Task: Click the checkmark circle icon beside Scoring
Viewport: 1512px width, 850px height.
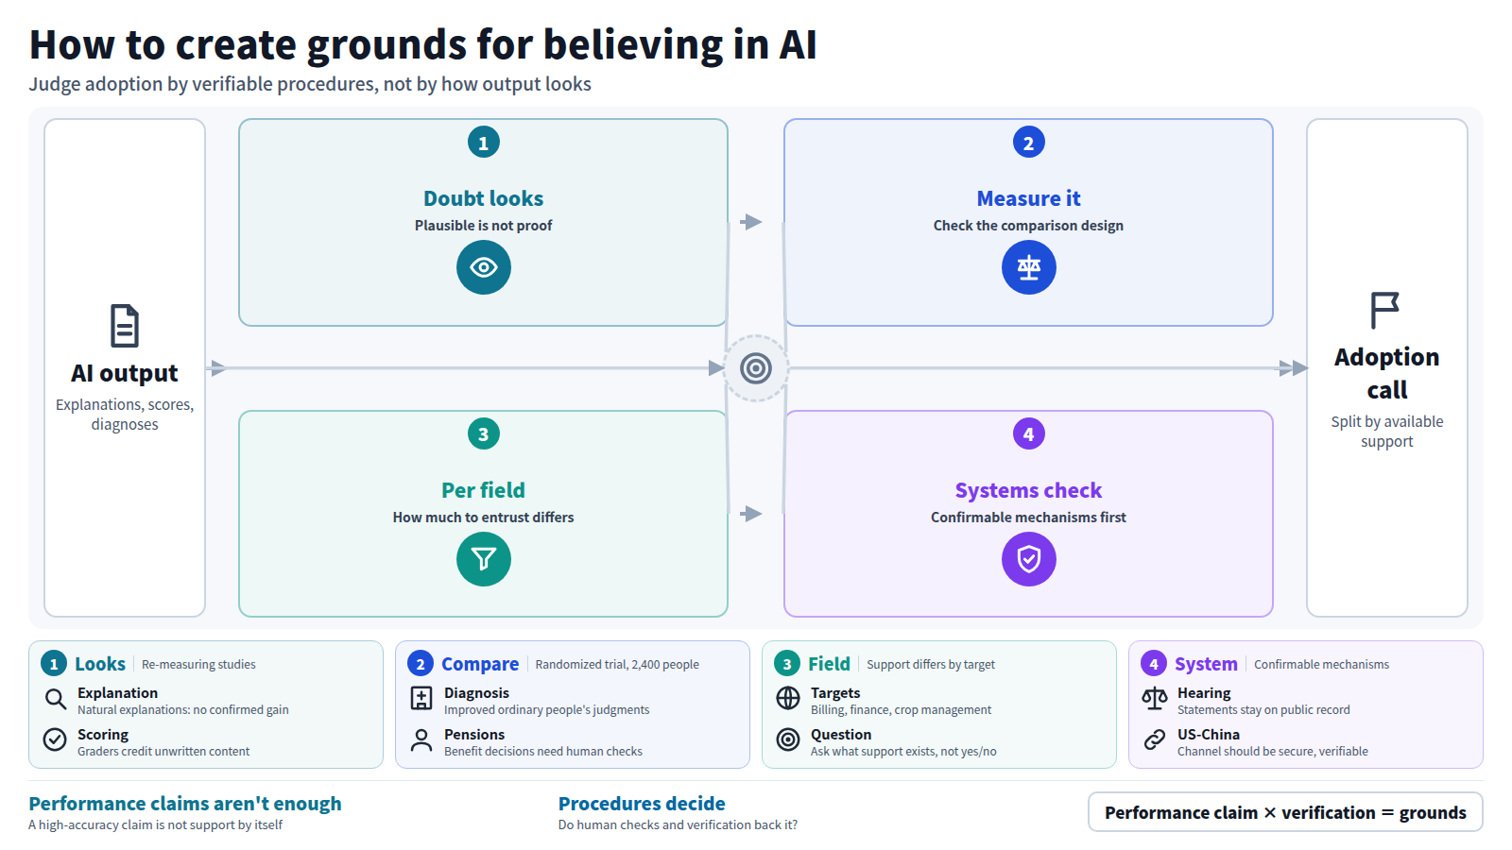Action: coord(55,739)
